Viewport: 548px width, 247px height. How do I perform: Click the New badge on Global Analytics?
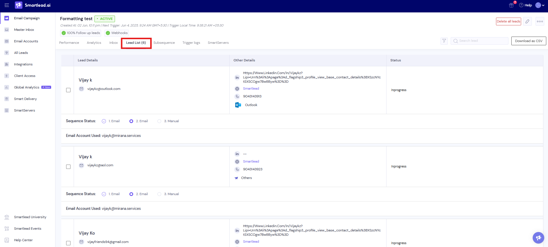[46, 87]
